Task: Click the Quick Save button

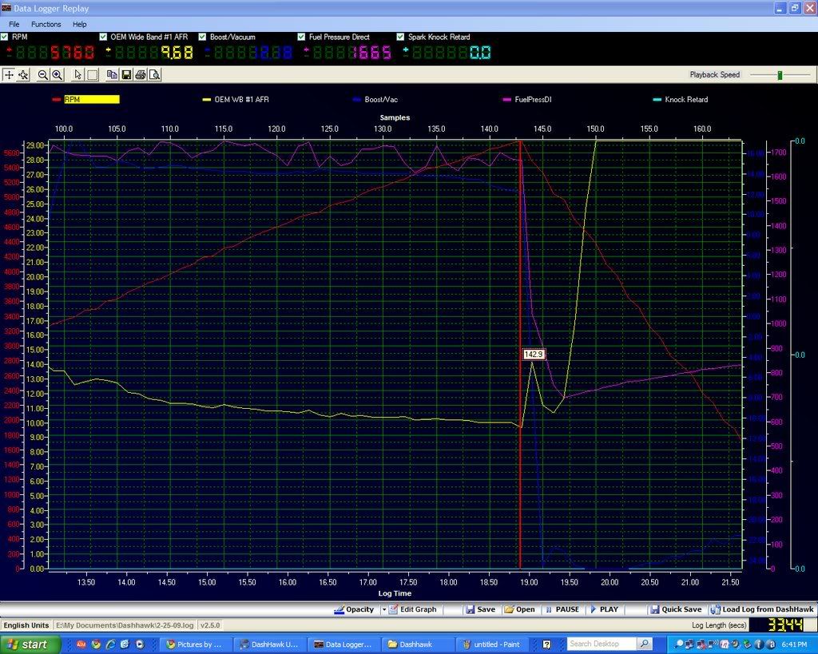Action: click(x=676, y=609)
